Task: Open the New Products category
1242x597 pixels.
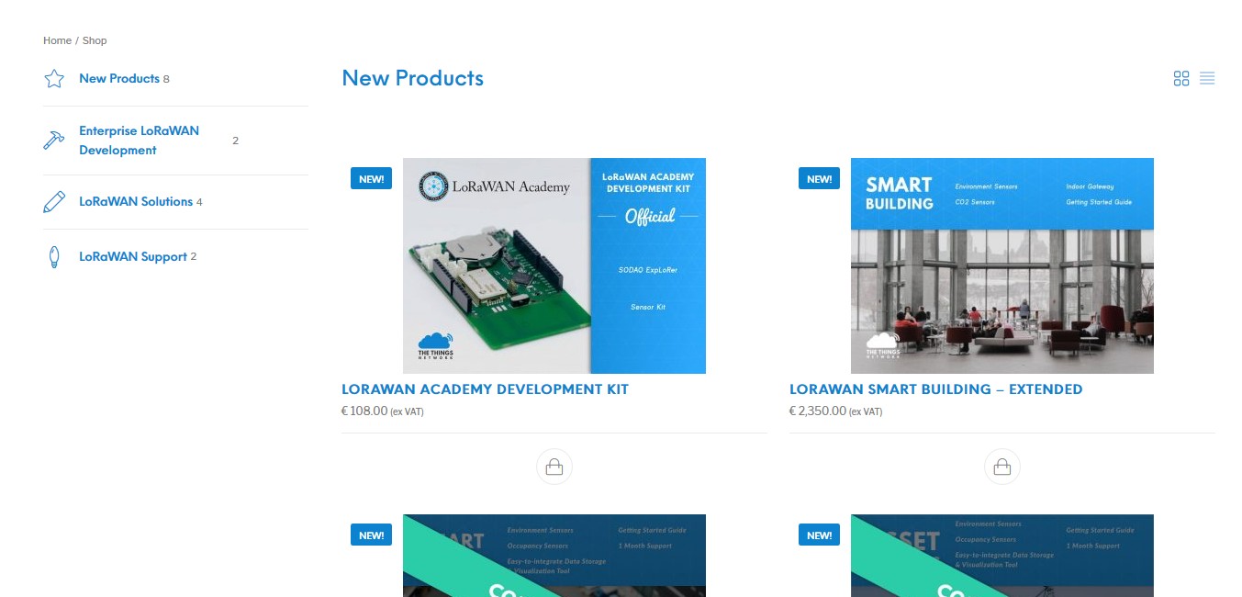Action: [x=119, y=79]
